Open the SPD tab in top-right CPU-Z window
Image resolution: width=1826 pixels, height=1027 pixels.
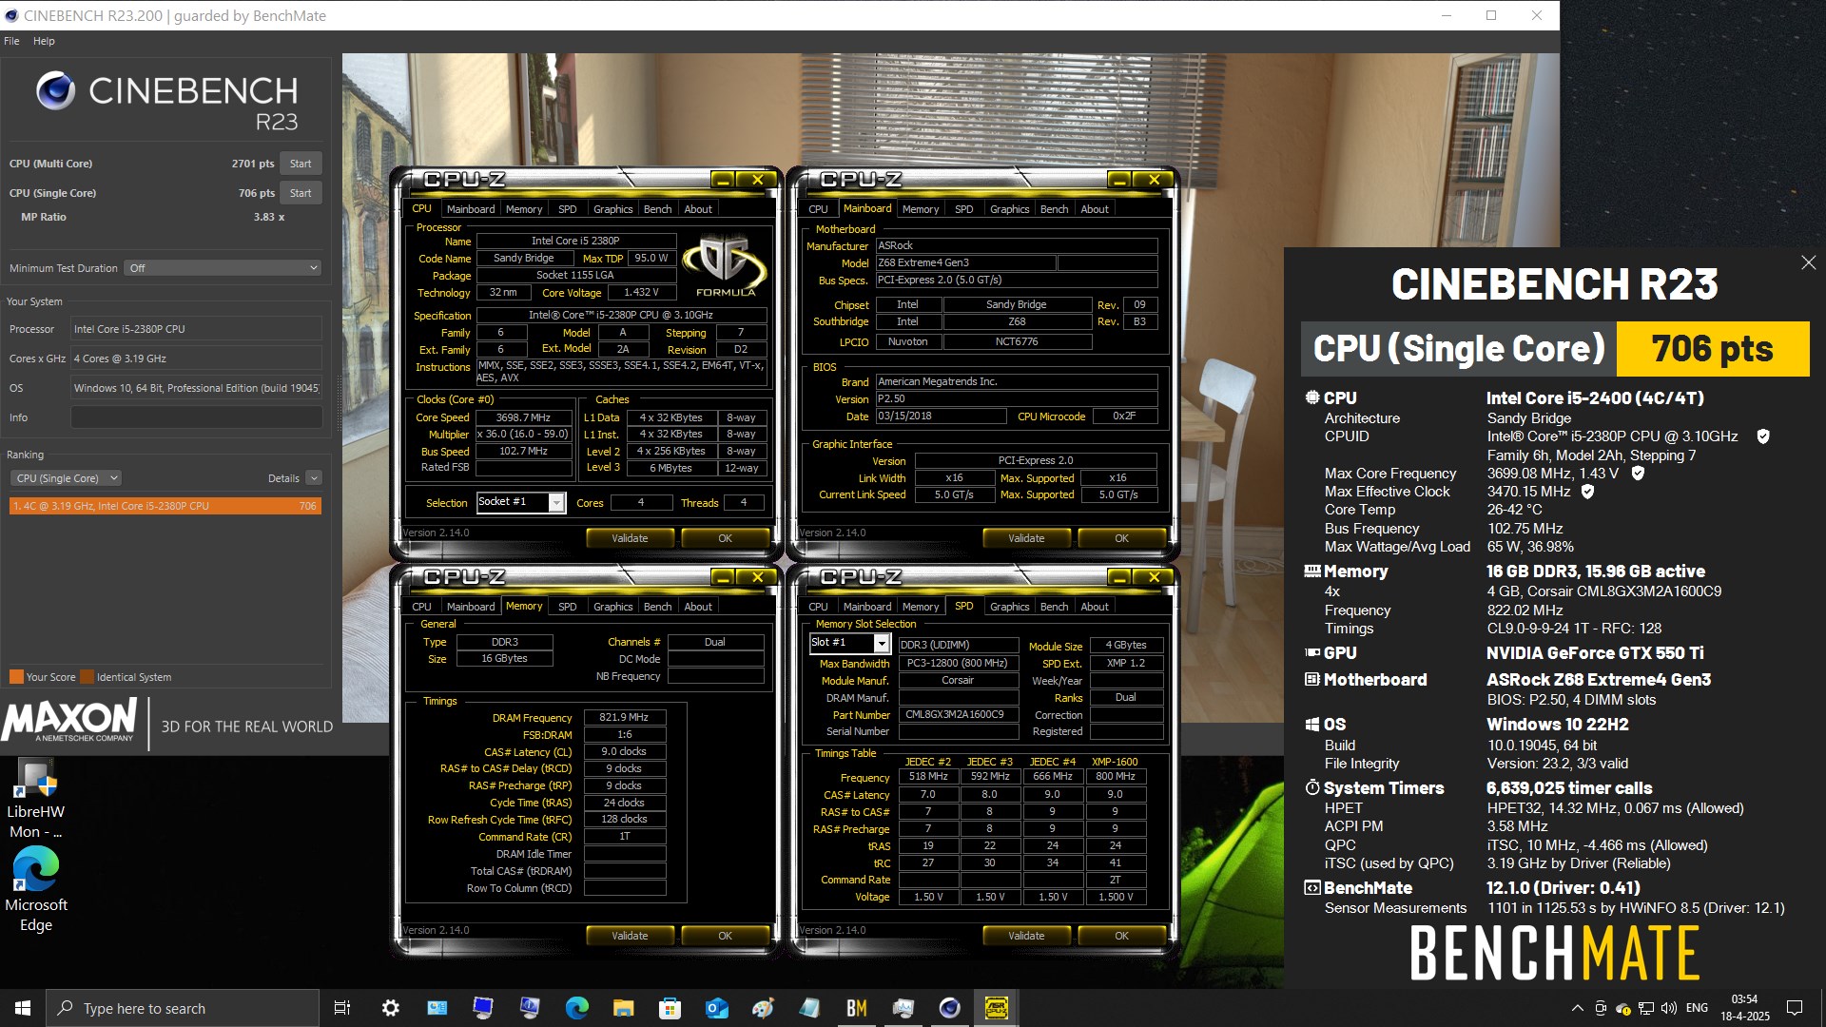[963, 209]
